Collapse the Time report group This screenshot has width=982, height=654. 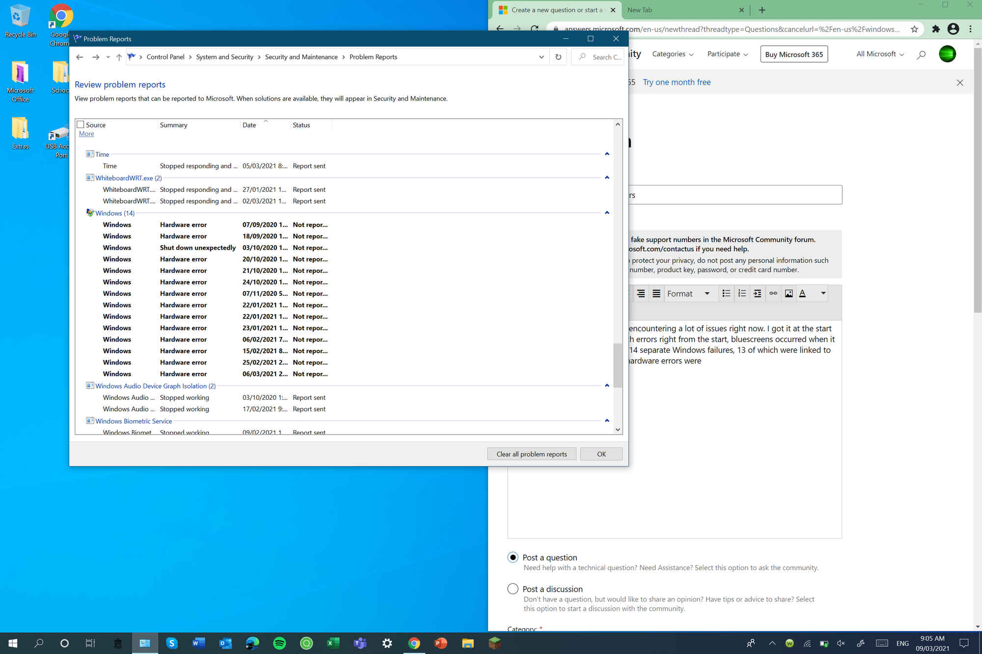pyautogui.click(x=607, y=154)
